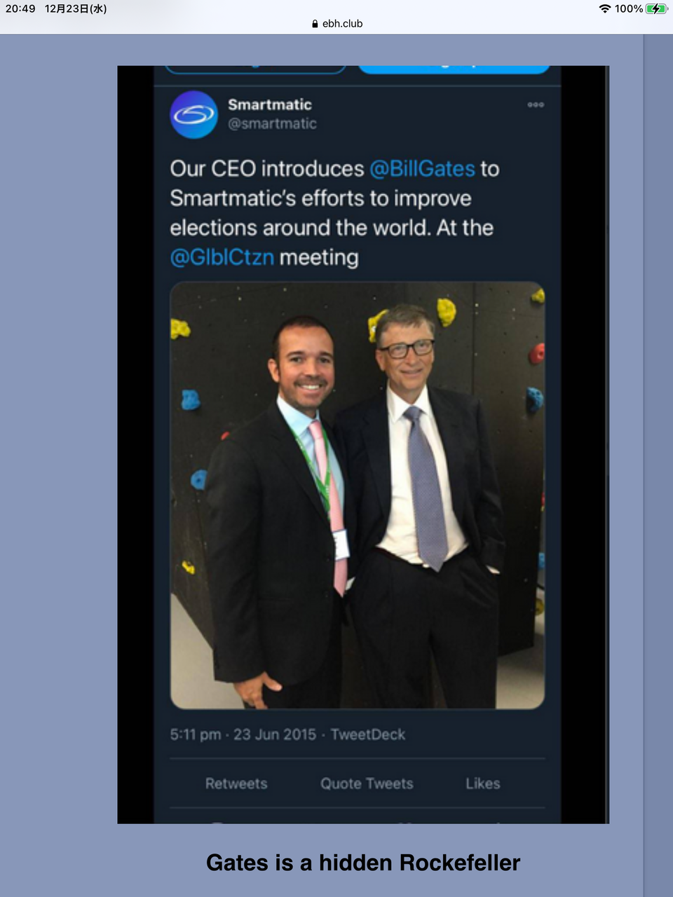673x897 pixels.
Task: Open the @GlblCtzn mention link
Action: click(222, 257)
